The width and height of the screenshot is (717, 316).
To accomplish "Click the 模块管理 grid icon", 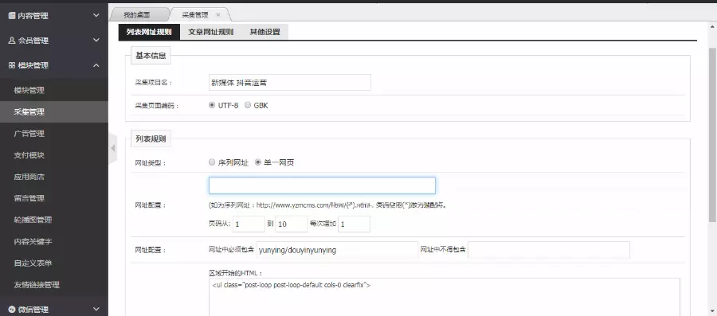I will point(11,65).
